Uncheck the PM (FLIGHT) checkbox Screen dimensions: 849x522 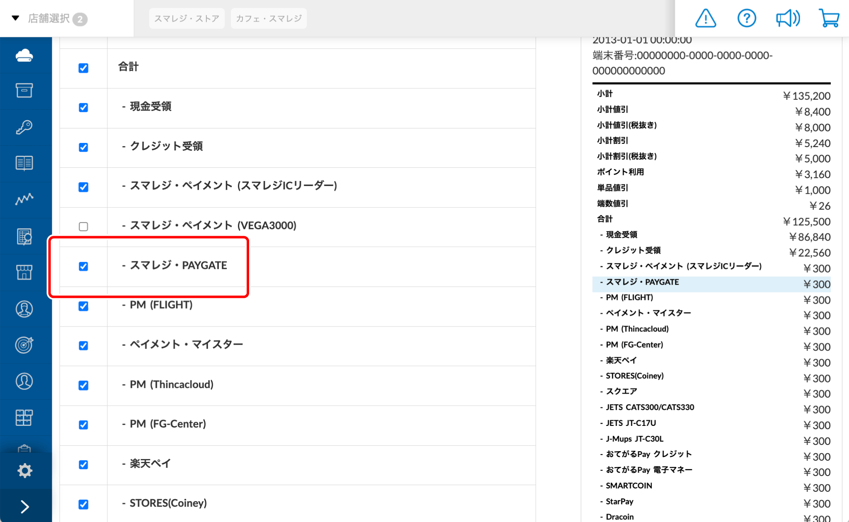click(x=83, y=306)
